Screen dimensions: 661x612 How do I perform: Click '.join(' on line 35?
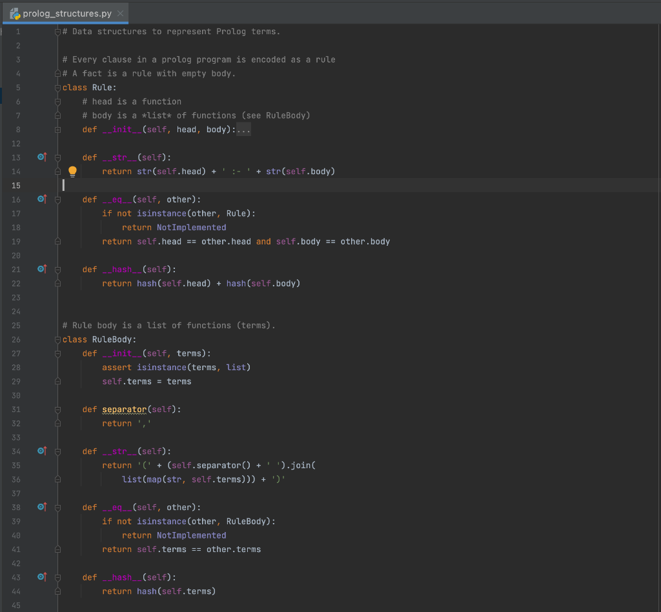click(x=301, y=466)
